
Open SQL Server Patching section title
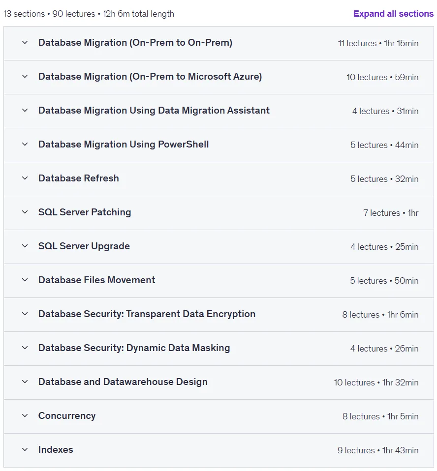(x=85, y=212)
